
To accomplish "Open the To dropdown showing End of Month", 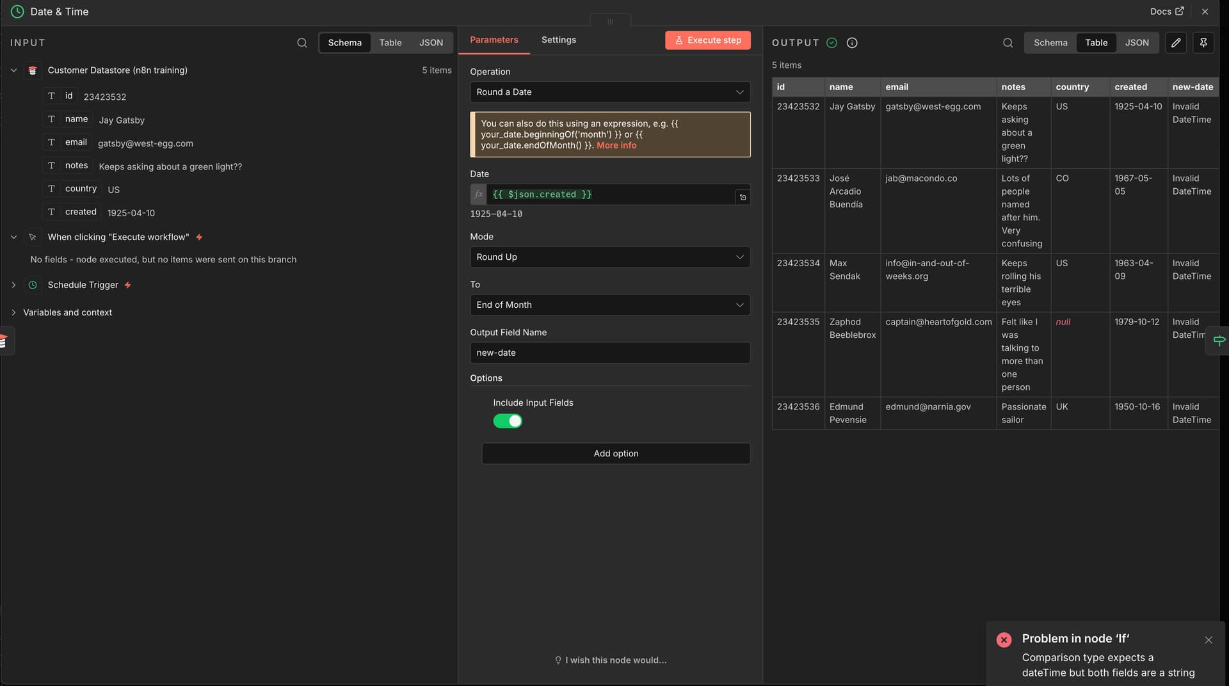I will (x=609, y=305).
